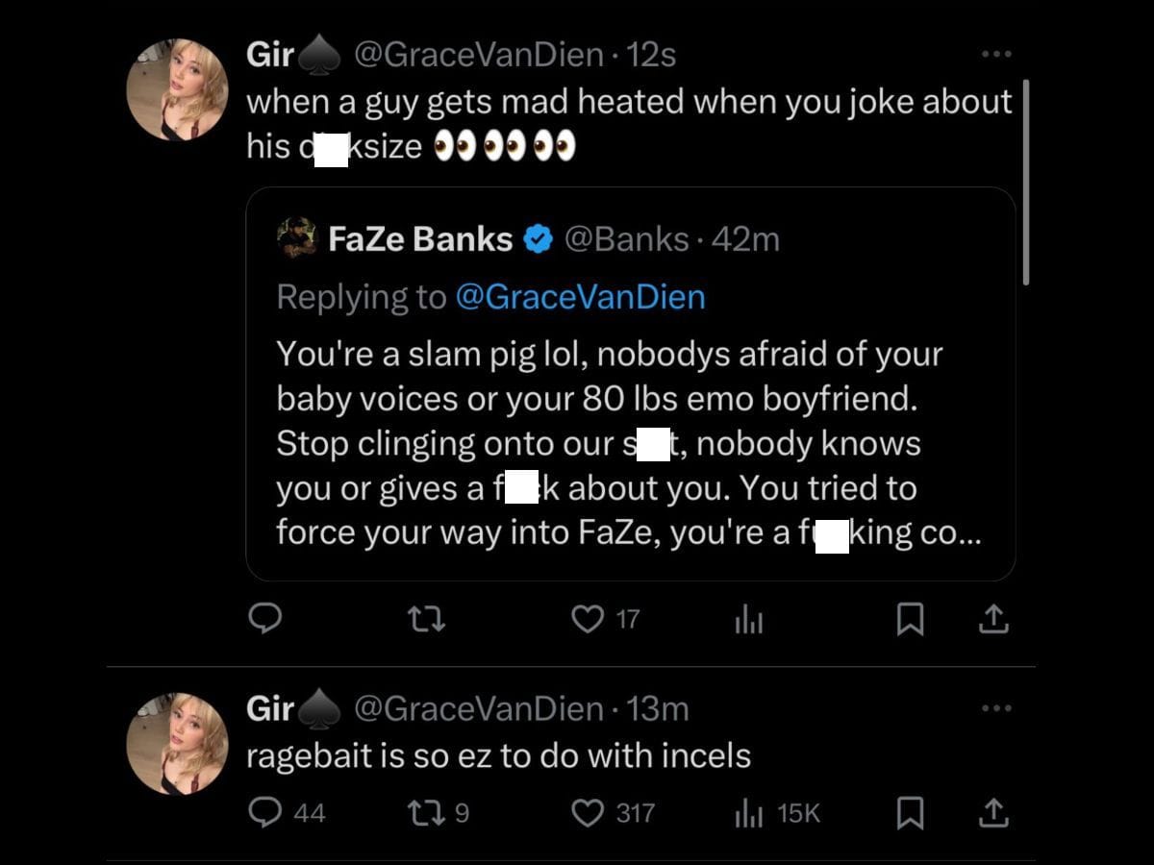Click the retweet icon under the first tweet
The image size is (1154, 865).
pos(427,619)
